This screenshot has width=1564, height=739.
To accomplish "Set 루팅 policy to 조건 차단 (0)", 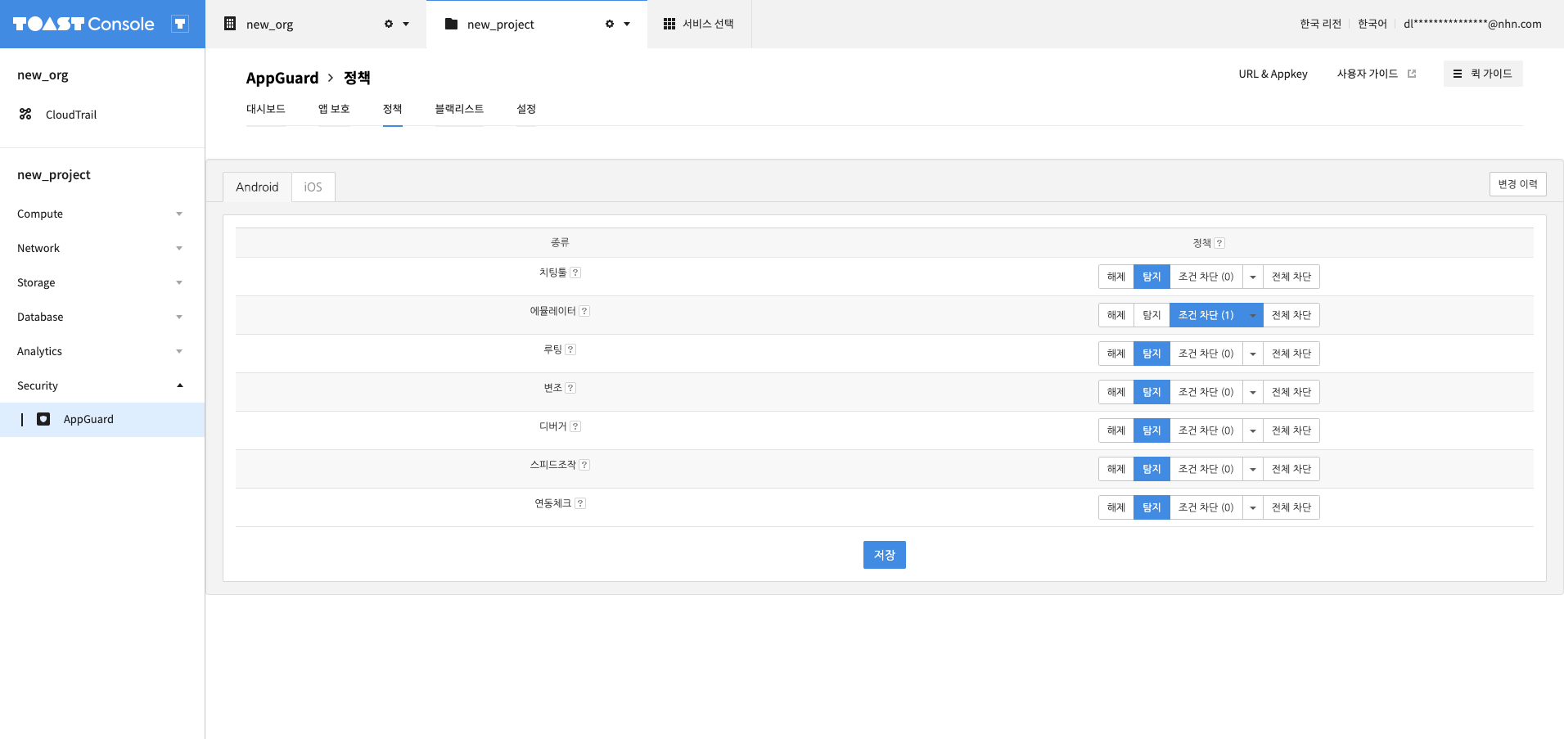I will (1206, 354).
